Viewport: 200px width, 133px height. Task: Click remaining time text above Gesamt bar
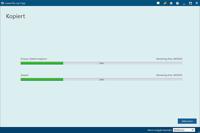tap(169, 75)
